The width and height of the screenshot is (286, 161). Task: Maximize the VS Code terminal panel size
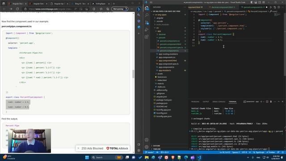pyautogui.click(x=278, y=102)
